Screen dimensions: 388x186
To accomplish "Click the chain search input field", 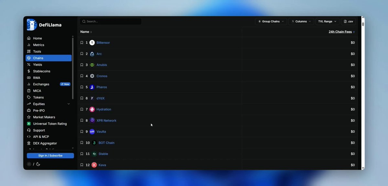I will [111, 21].
